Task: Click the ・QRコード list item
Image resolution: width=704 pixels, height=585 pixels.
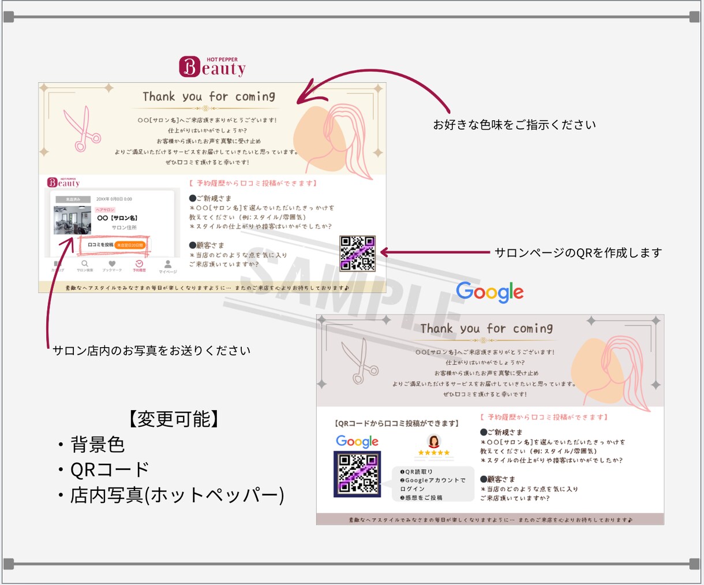Action: pos(103,470)
